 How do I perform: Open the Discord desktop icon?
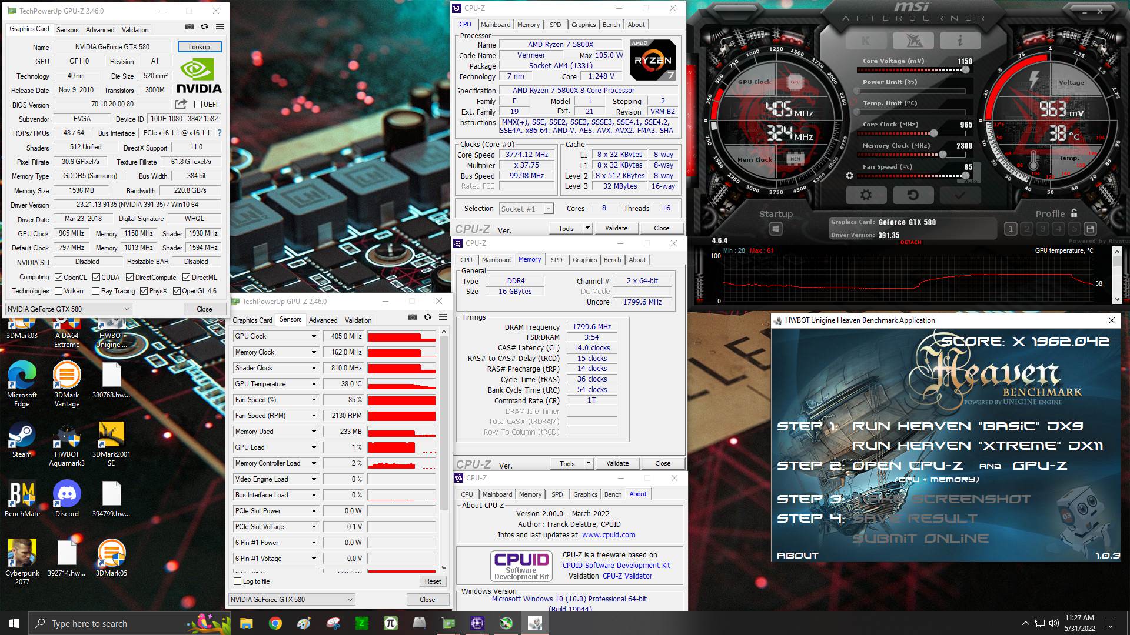[67, 499]
